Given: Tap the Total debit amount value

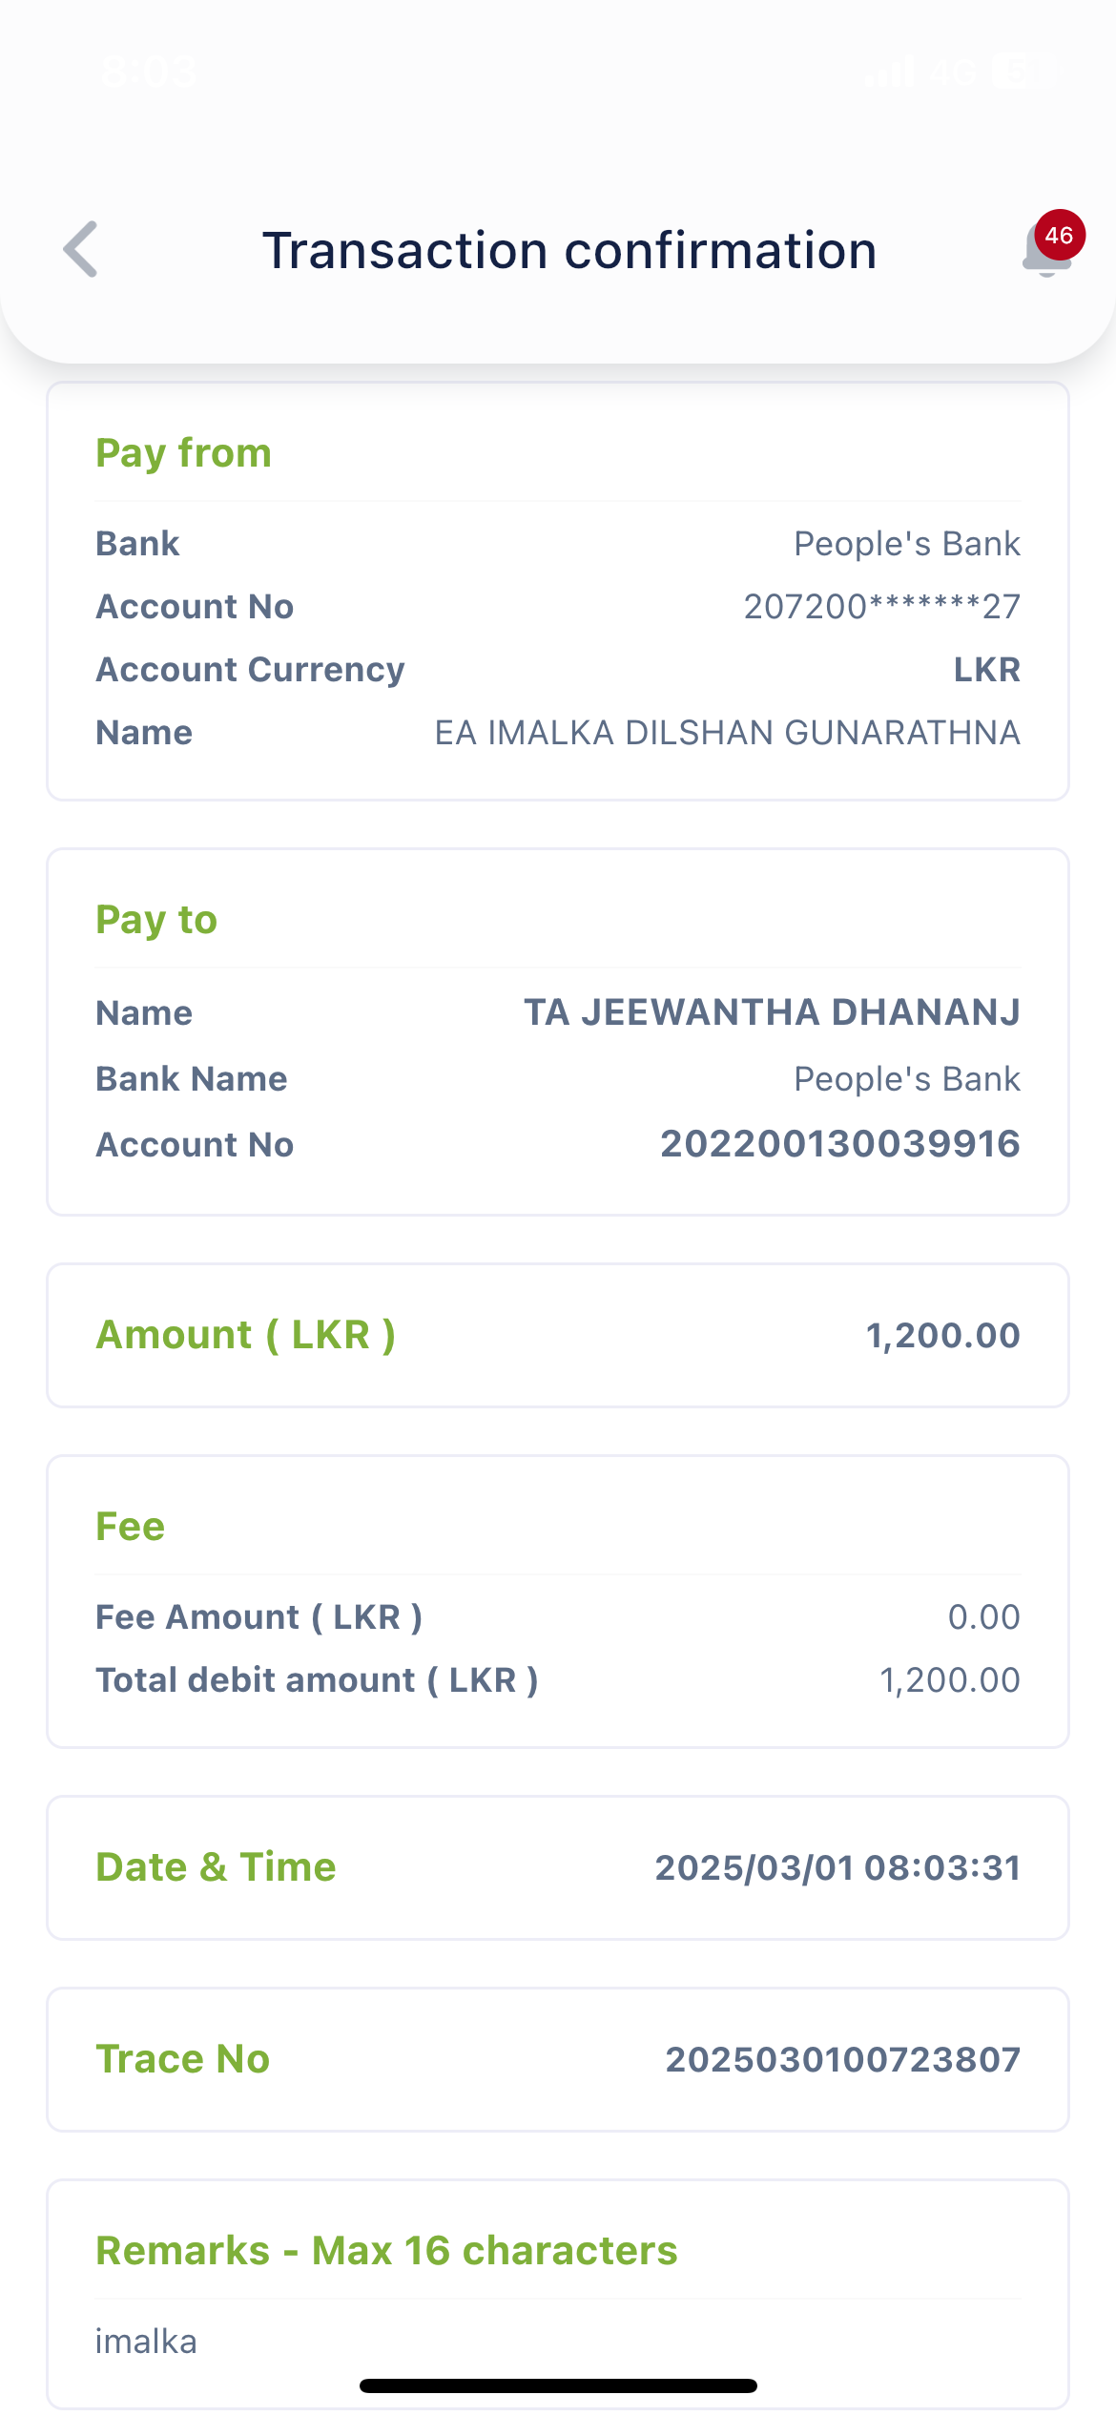Looking at the screenshot, I should [949, 1680].
